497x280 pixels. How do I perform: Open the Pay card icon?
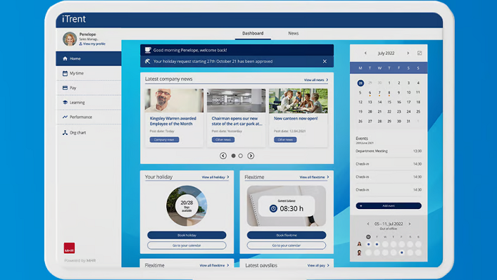(x=65, y=88)
